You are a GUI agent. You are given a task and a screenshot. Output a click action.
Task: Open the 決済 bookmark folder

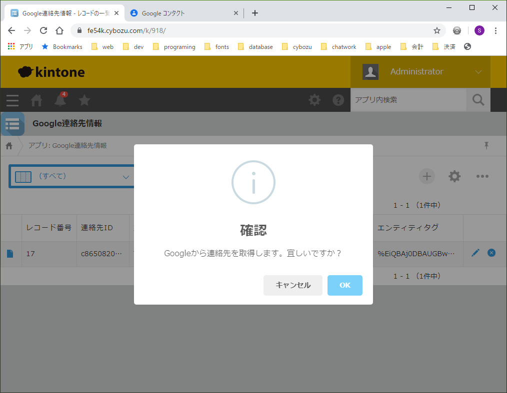pos(444,46)
